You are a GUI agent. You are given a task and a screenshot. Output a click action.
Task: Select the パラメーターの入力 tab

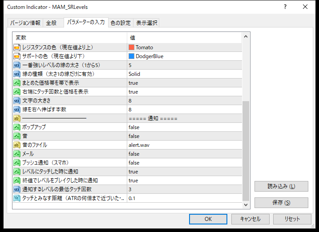coord(86,22)
